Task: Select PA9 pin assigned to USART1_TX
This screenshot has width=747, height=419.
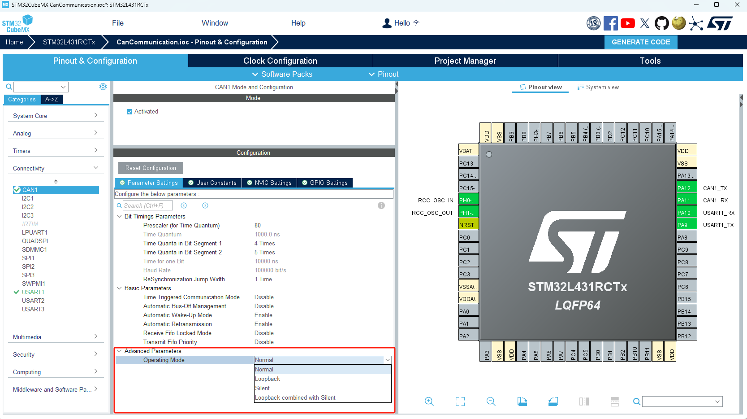Action: [687, 225]
